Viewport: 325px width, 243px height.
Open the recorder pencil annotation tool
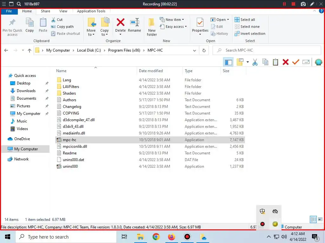[312, 4]
